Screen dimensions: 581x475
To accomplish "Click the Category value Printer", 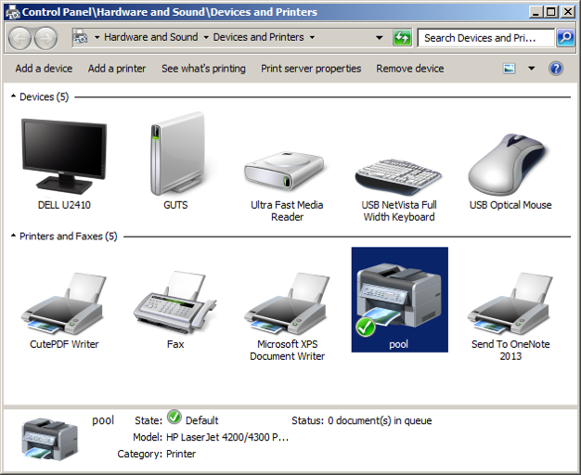I will (181, 454).
